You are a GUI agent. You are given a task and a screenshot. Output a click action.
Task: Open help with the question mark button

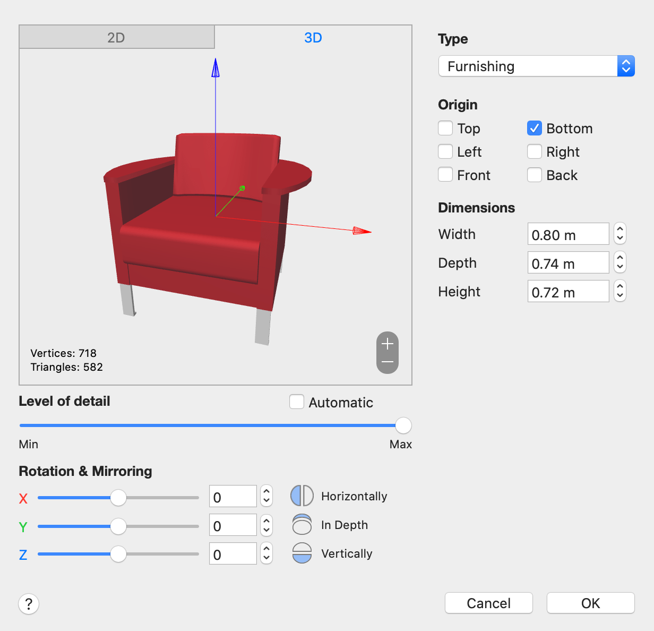coord(29,604)
